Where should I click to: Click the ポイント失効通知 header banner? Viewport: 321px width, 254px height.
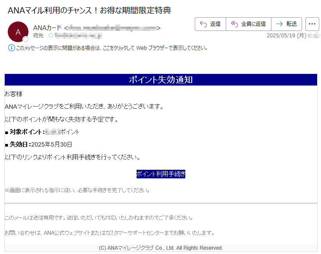[161, 80]
